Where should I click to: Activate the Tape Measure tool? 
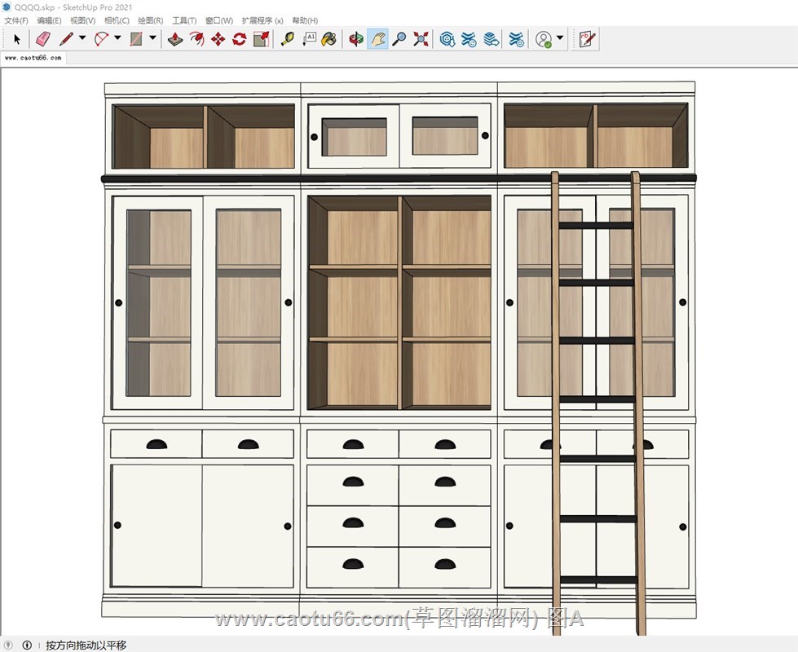pos(287,38)
